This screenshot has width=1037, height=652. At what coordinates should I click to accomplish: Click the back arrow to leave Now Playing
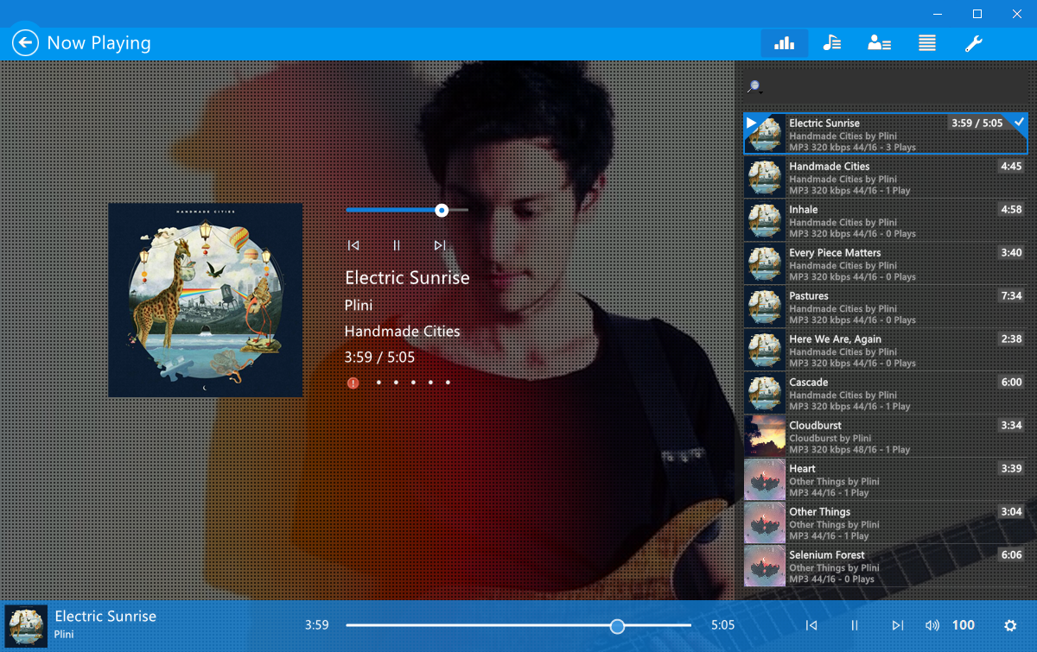tap(24, 42)
